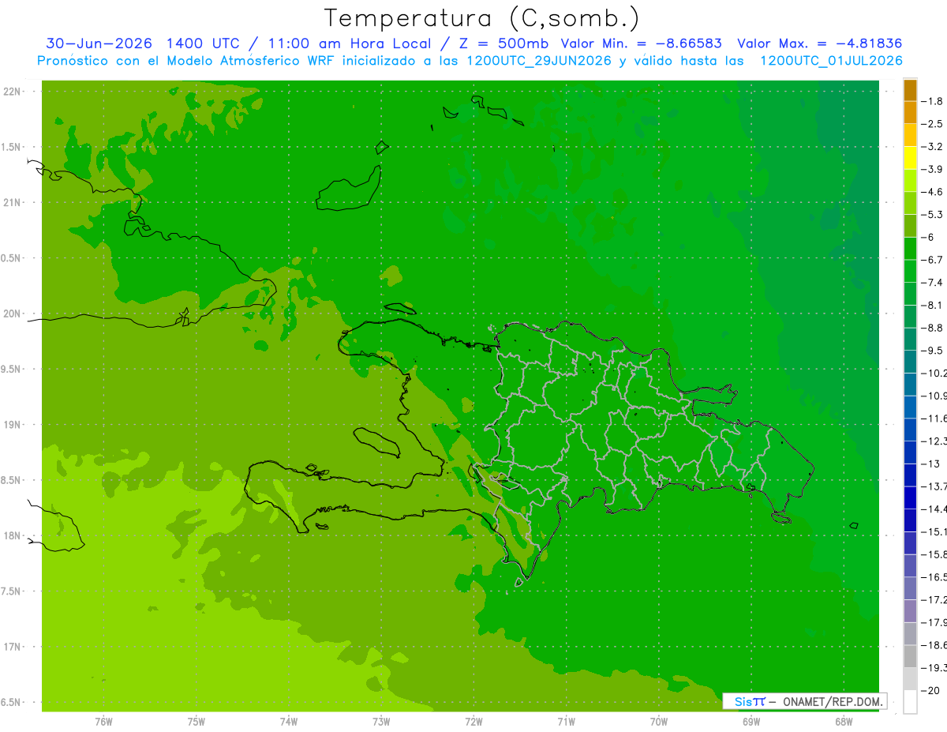Select the yellow swatch in the colorbar

pos(910,158)
